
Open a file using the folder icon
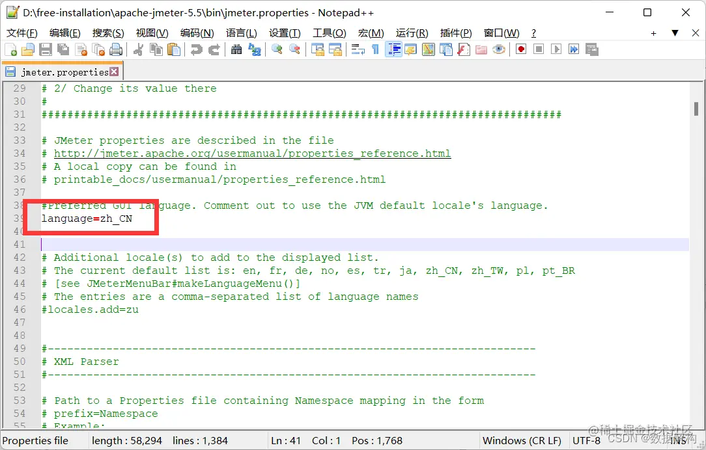tap(28, 49)
